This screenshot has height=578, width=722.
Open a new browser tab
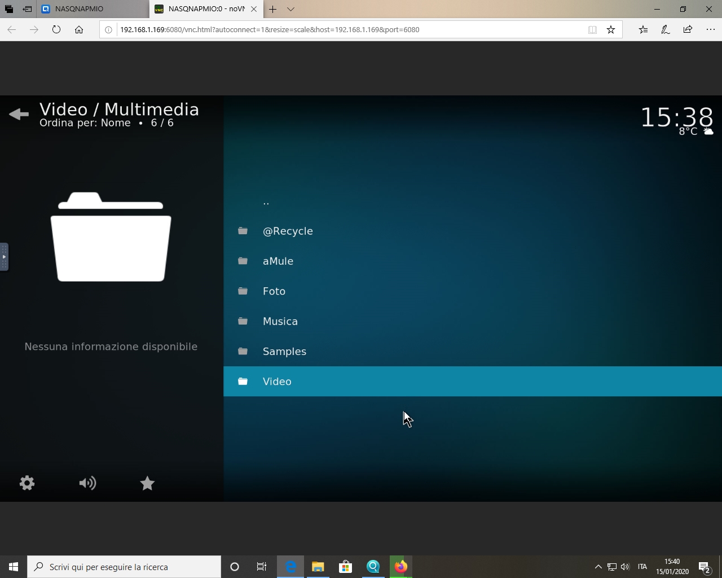point(272,9)
